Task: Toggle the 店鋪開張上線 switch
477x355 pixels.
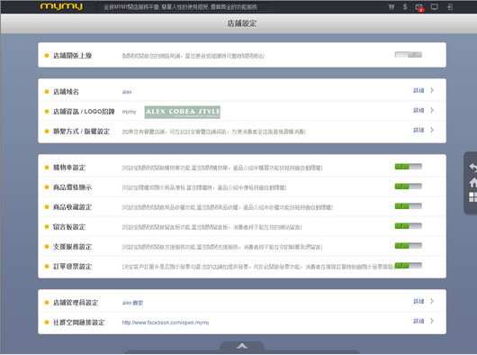Action: pos(409,55)
